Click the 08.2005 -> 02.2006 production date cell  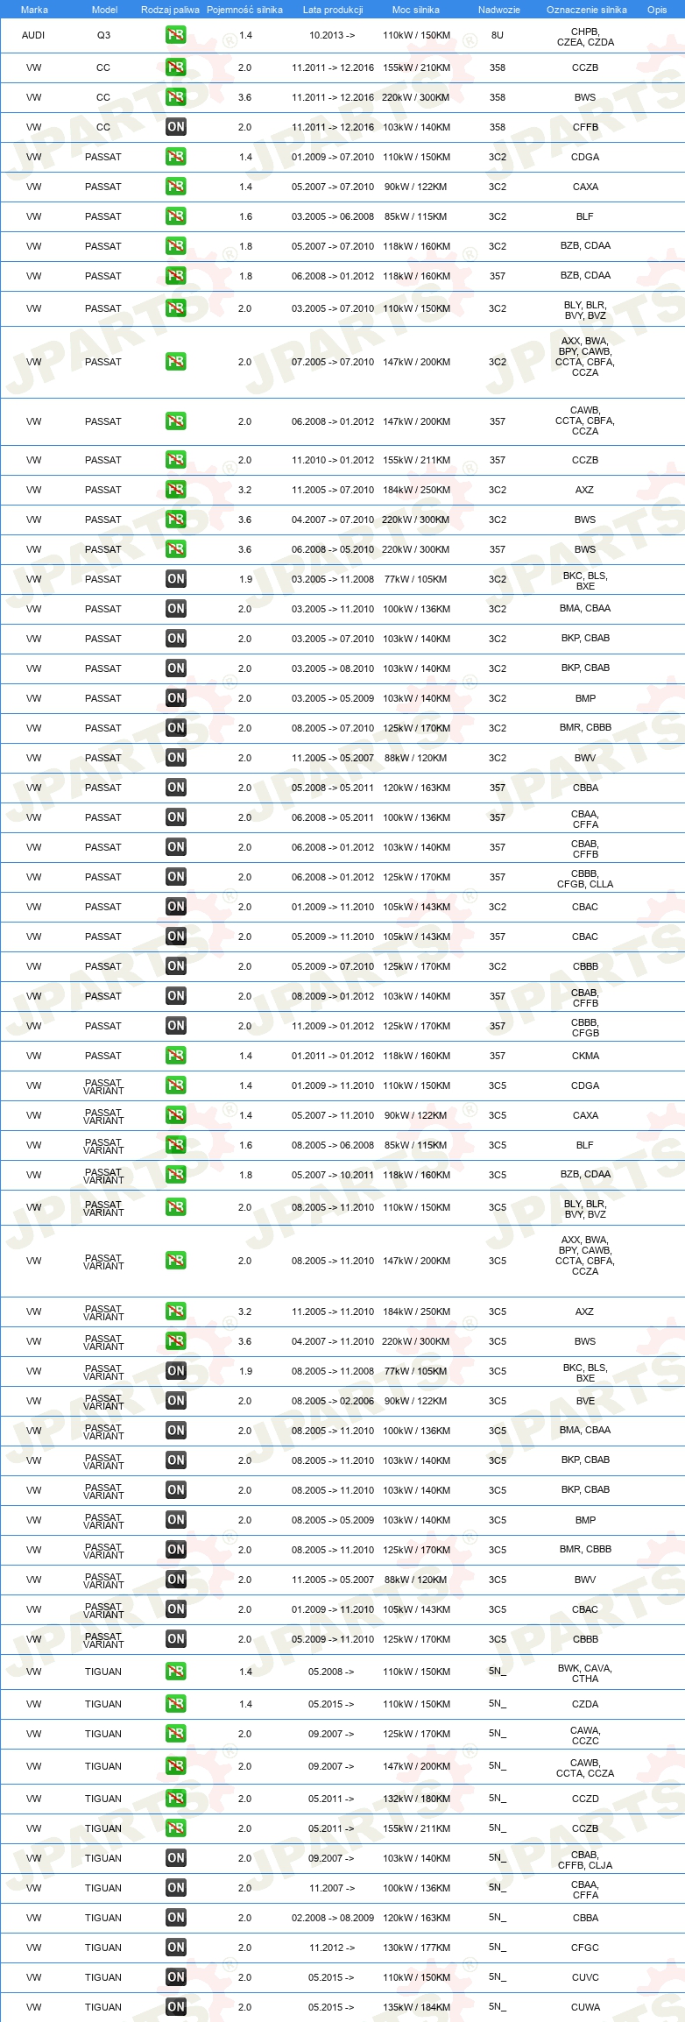[333, 1401]
